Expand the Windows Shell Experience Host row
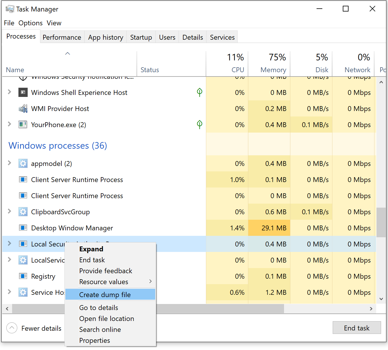Image resolution: width=388 pixels, height=350 pixels. point(9,92)
